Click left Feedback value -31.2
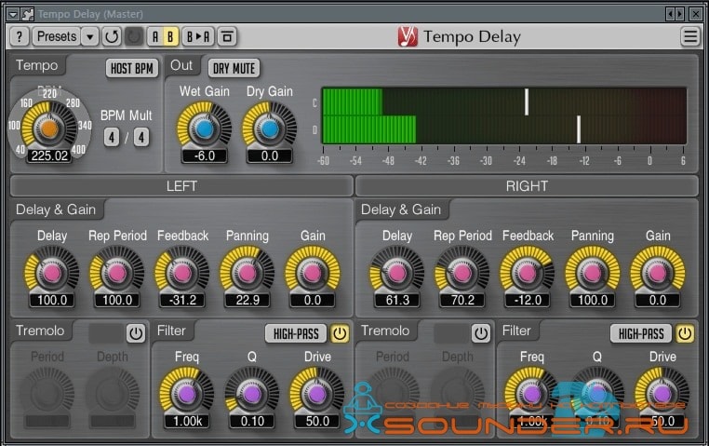 point(182,301)
